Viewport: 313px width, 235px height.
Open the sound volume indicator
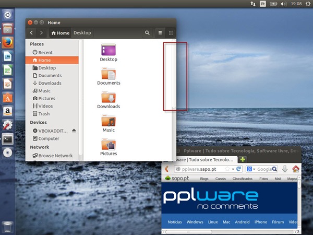pos(283,4)
